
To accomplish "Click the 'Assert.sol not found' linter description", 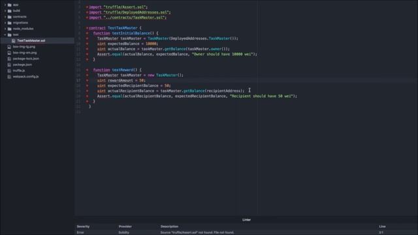I will [197, 232].
